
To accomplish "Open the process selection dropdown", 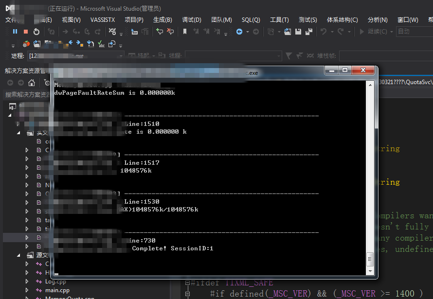I will (x=121, y=56).
